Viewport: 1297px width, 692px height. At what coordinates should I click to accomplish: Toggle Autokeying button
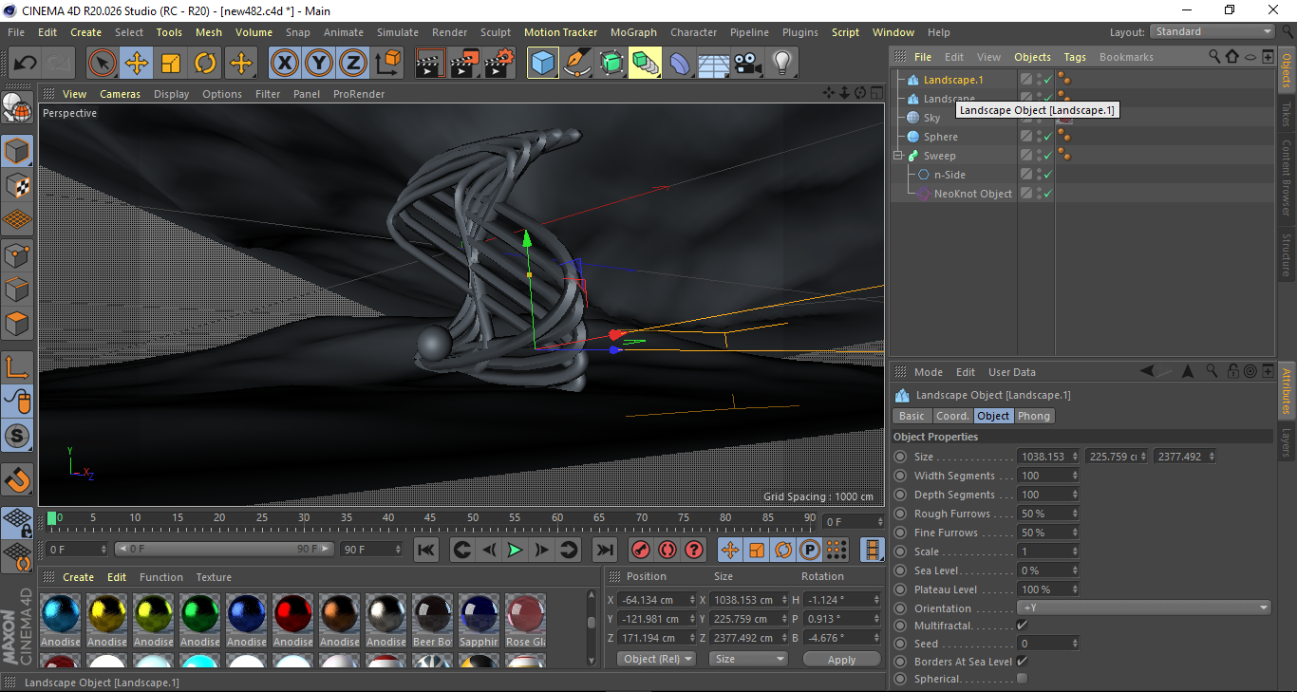click(x=667, y=550)
